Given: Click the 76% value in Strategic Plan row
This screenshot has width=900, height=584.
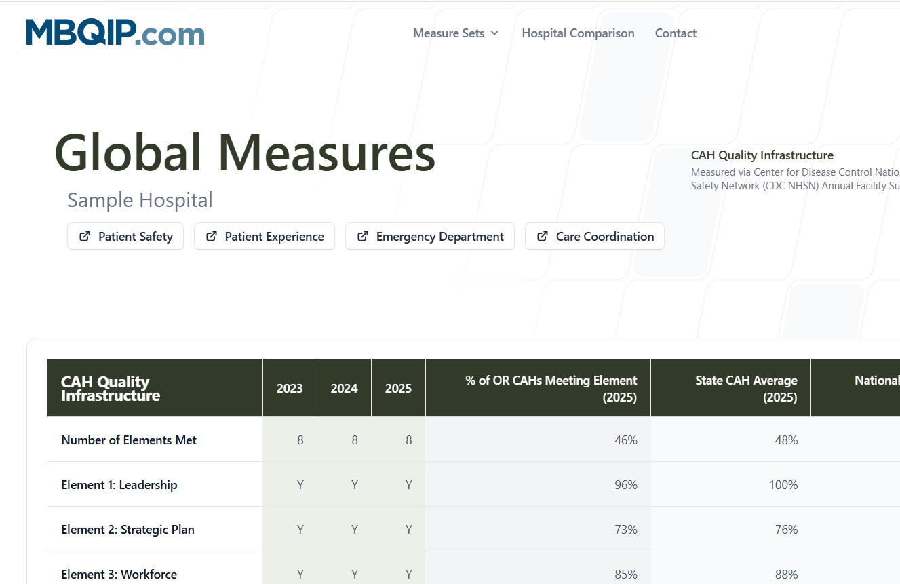Looking at the screenshot, I should pos(786,530).
